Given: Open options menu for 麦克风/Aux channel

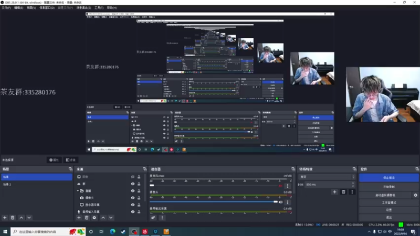Looking at the screenshot, I should point(288,186).
